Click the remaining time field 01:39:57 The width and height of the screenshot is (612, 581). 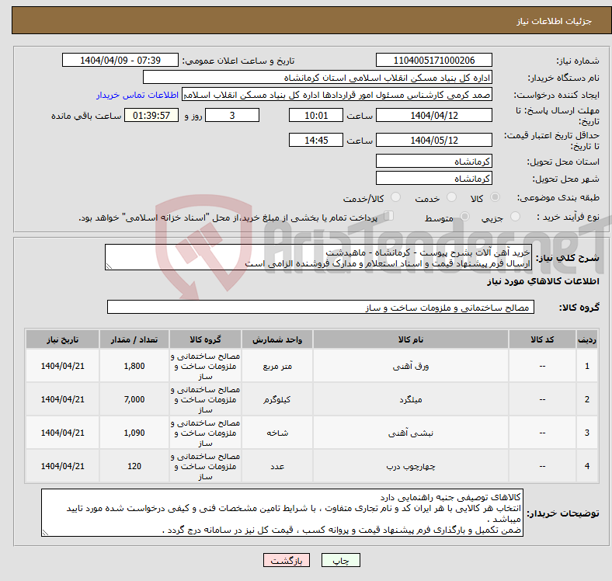click(151, 115)
